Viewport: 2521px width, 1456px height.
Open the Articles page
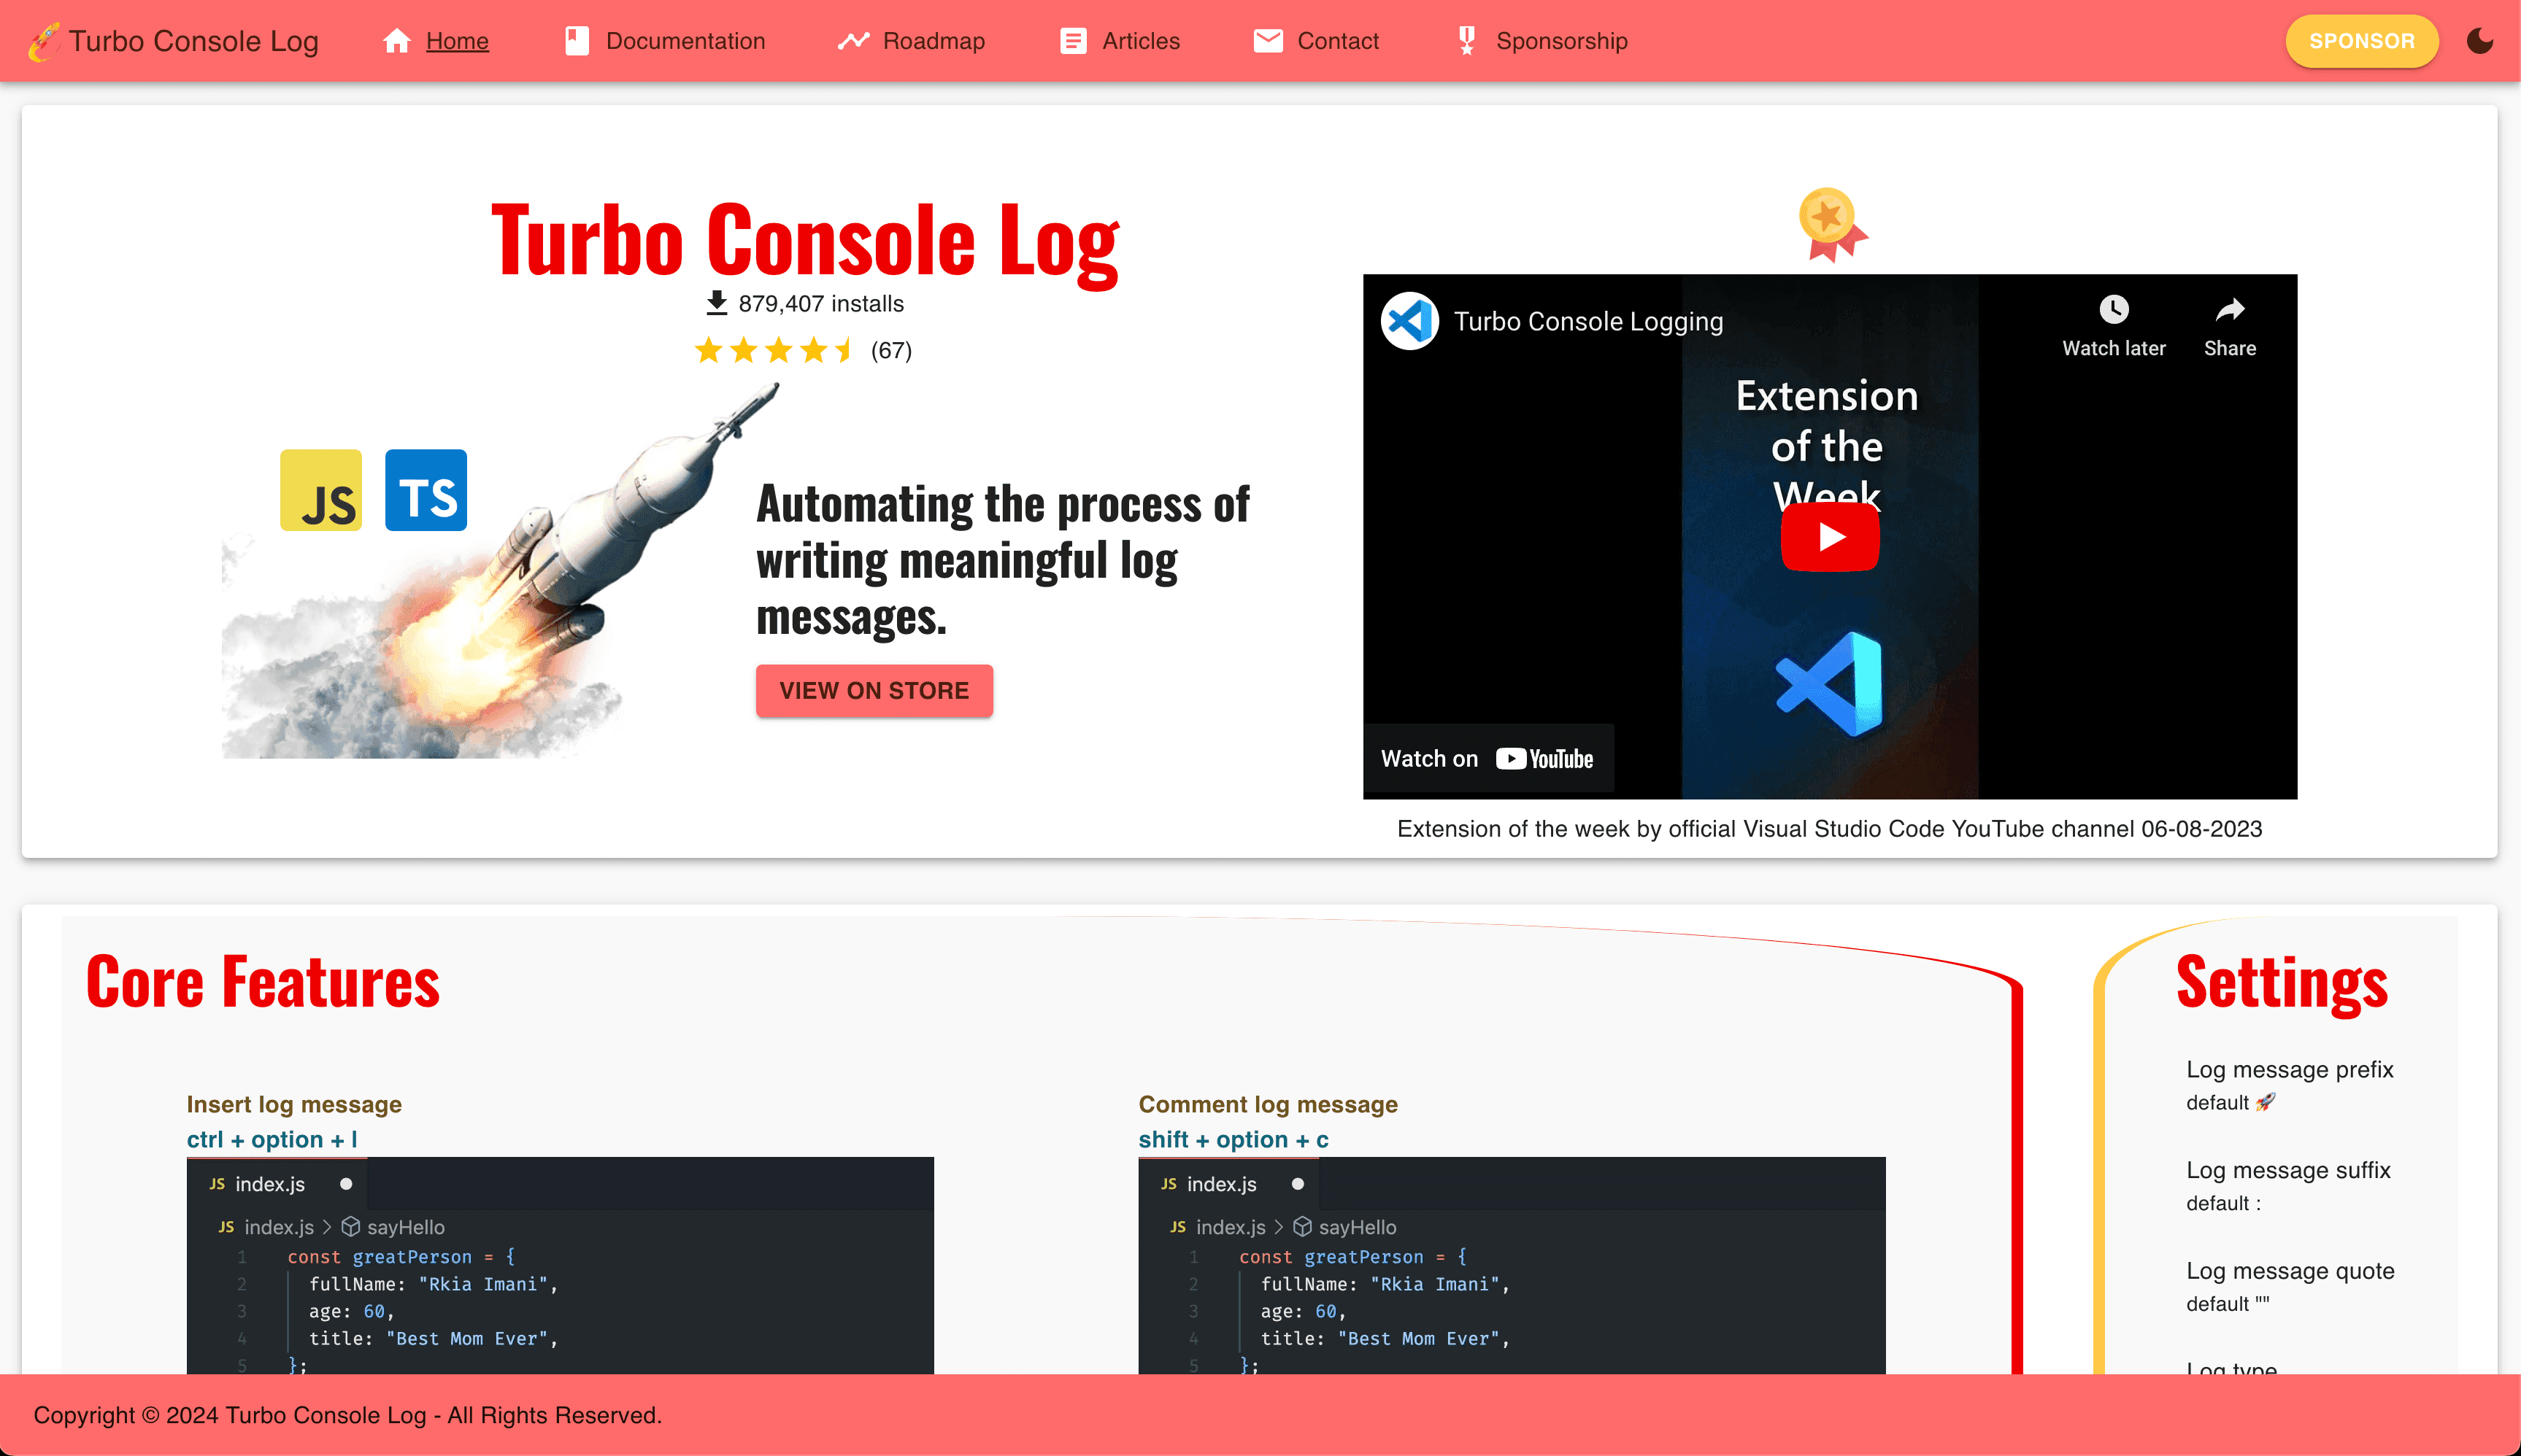(x=1141, y=41)
